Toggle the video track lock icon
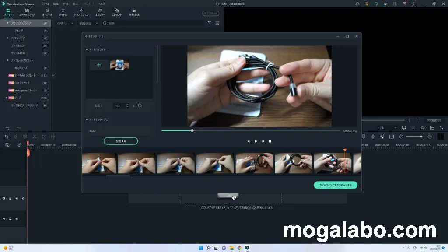 [10, 198]
